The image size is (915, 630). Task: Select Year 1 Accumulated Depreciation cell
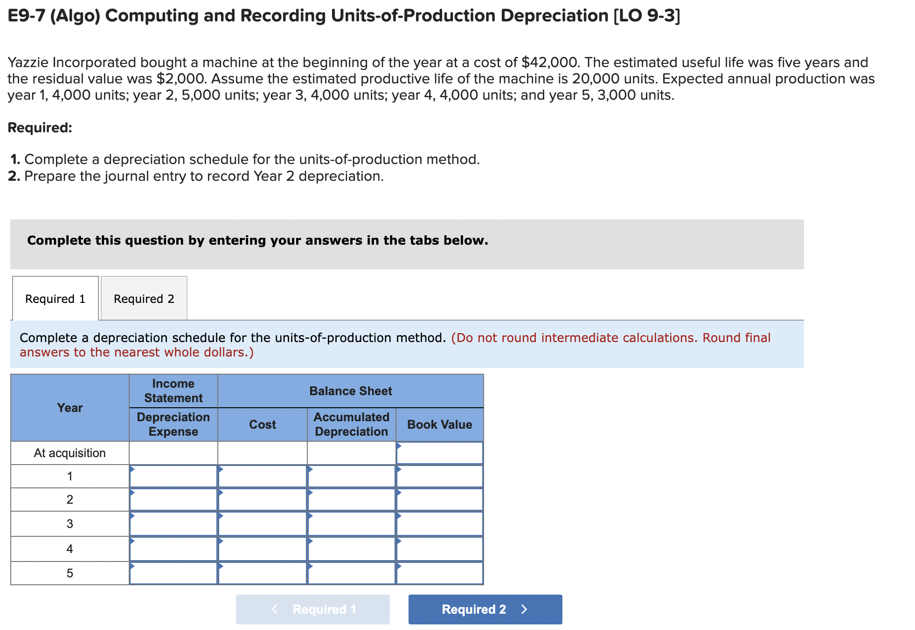pyautogui.click(x=351, y=476)
